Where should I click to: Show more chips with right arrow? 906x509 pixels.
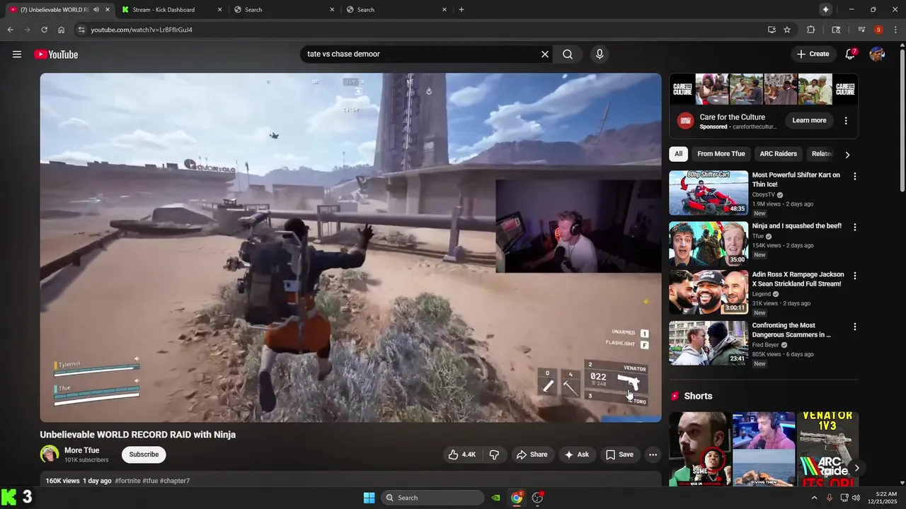coord(847,154)
